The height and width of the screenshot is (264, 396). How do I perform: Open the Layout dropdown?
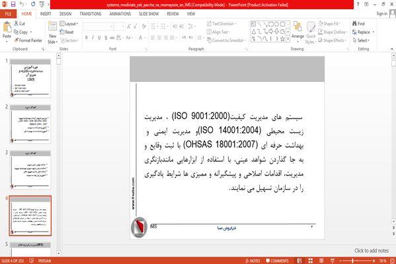69,24
